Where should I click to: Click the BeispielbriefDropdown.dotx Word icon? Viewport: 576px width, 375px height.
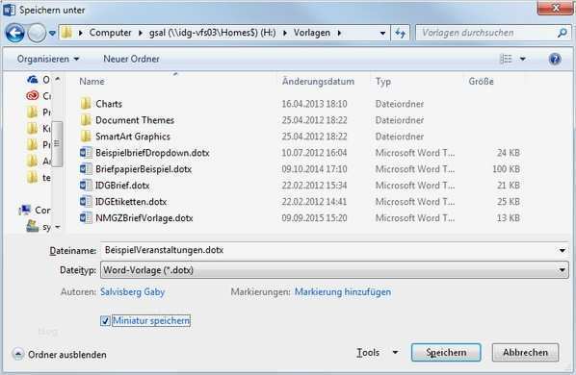[86, 153]
